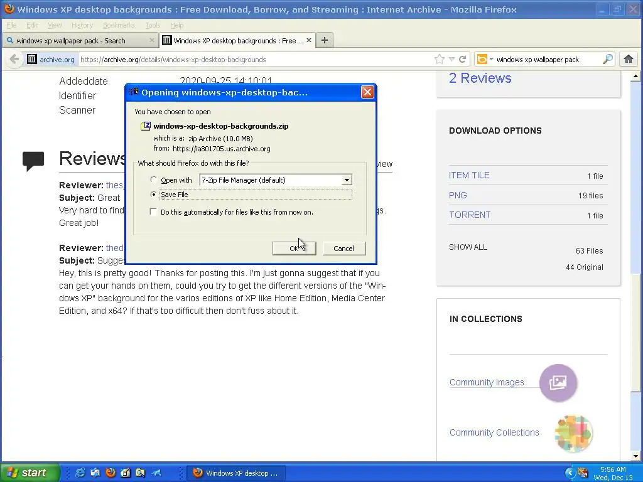The height and width of the screenshot is (482, 643).
Task: Open the File menu
Action: point(11,25)
